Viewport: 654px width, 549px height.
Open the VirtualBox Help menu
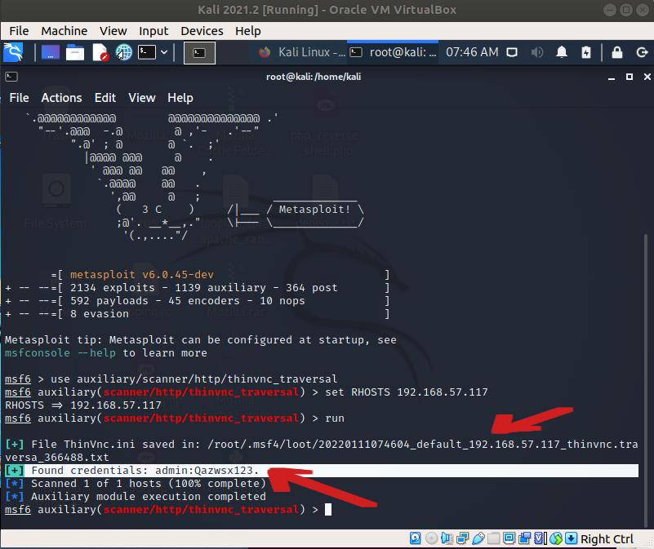pos(247,31)
